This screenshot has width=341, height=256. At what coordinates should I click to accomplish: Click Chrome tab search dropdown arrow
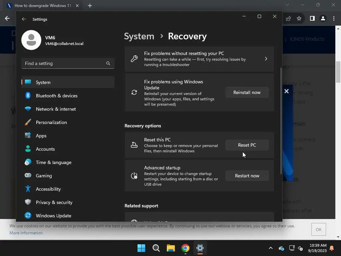287,5
